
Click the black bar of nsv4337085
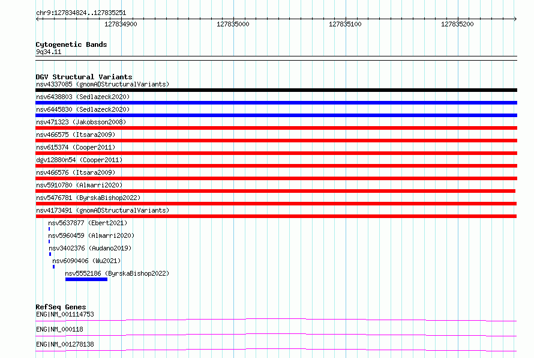(x=276, y=90)
